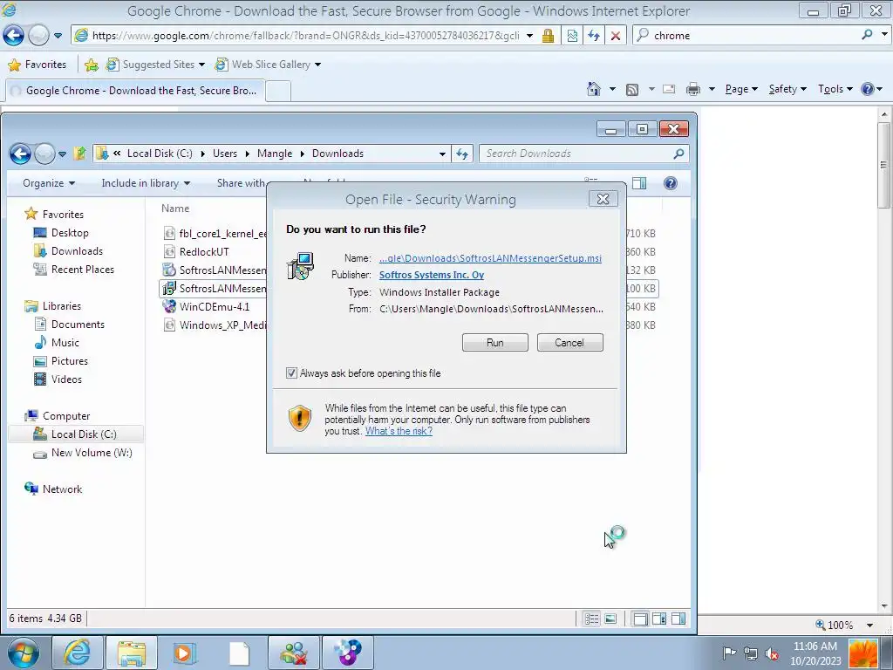Click the Explorer help question icon
The height and width of the screenshot is (670, 893).
tap(671, 183)
